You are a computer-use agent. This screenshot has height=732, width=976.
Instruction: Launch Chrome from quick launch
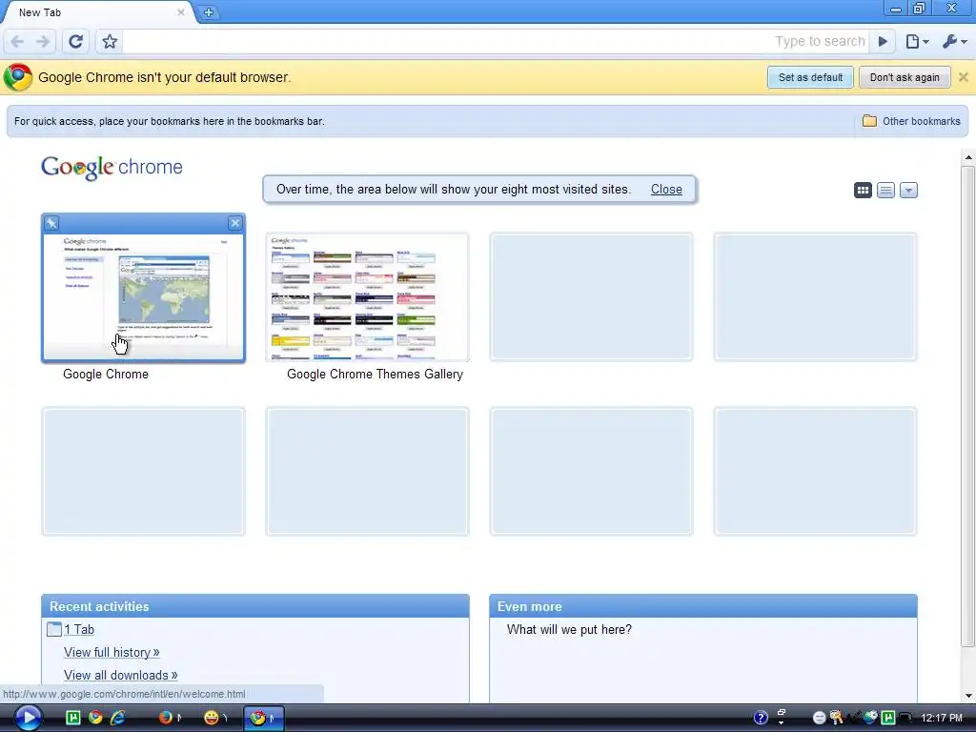[95, 718]
